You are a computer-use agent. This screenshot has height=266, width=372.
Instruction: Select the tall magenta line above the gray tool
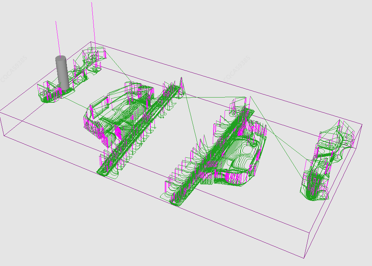57,37
